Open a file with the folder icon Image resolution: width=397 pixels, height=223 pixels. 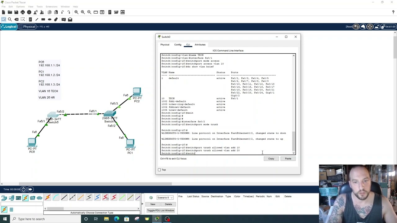(10, 12)
